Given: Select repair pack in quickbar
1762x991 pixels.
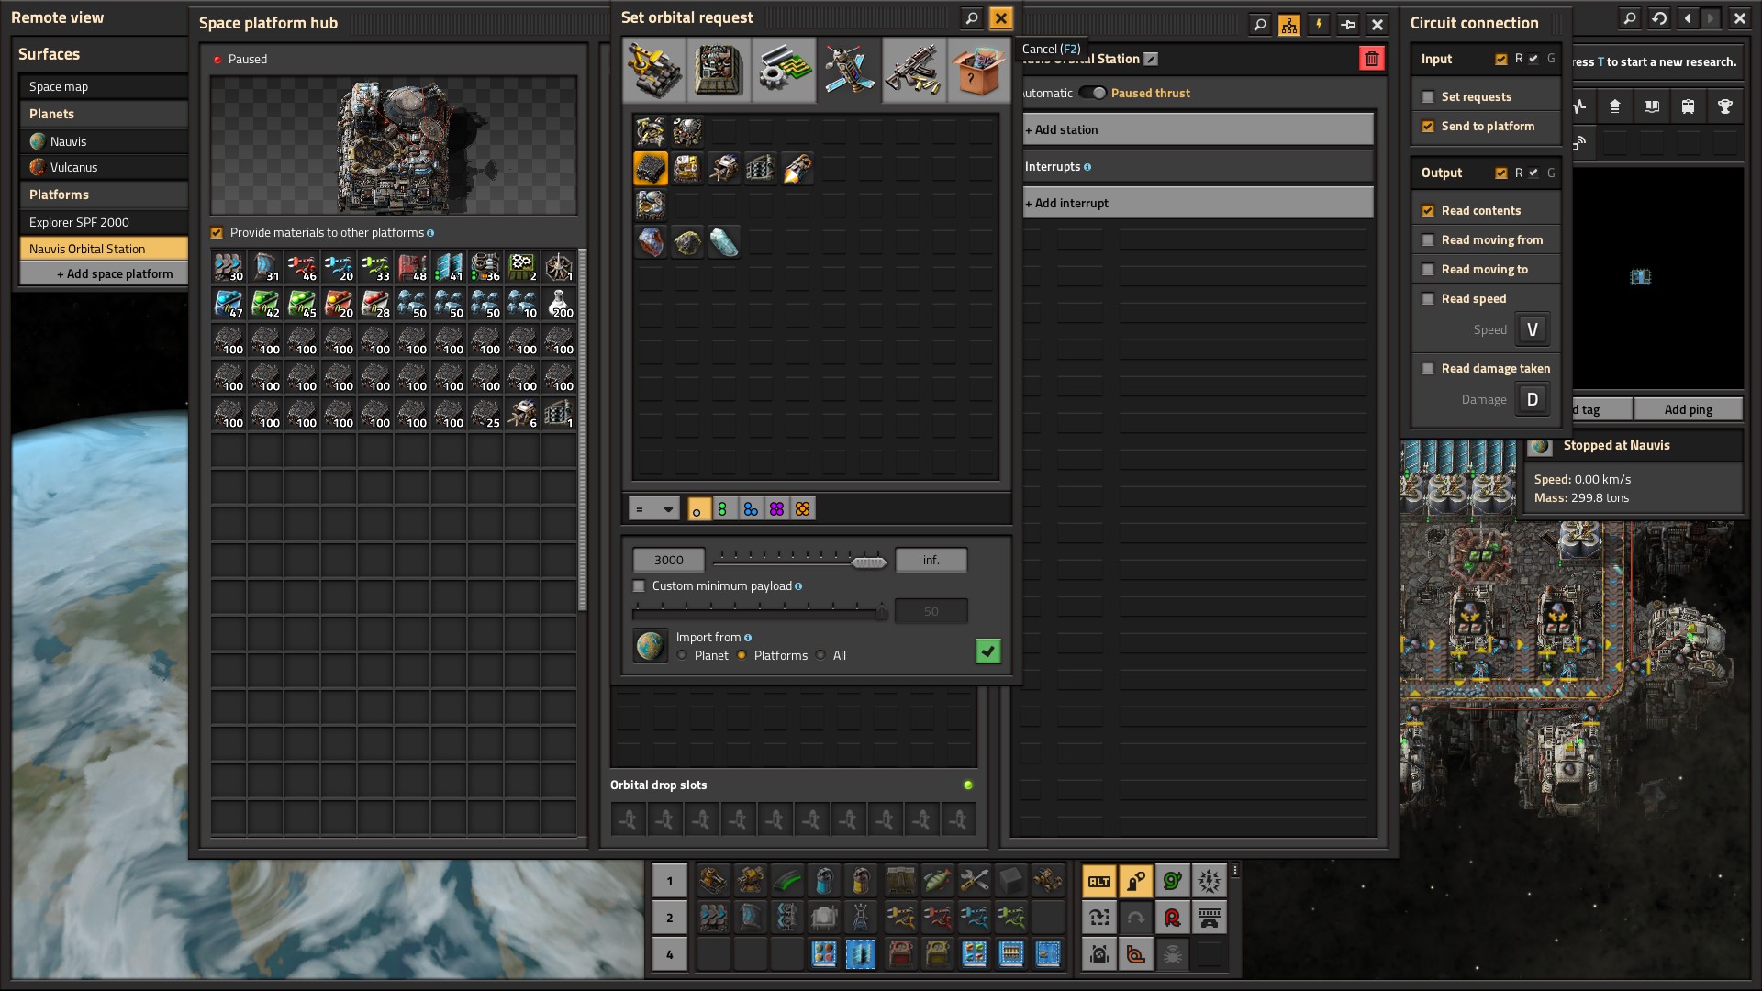Looking at the screenshot, I should pos(975,882).
